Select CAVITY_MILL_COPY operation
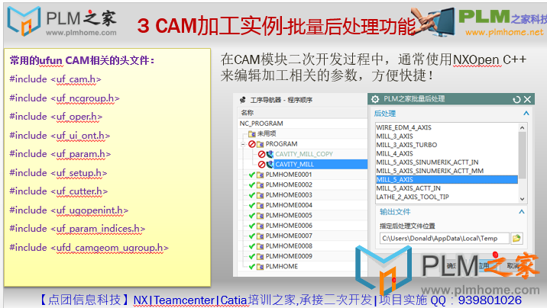Image resolution: width=547 pixels, height=308 pixels. (304, 154)
